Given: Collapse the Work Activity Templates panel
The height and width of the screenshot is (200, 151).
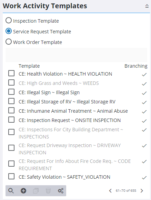Looking at the screenshot, I should tap(147, 6).
